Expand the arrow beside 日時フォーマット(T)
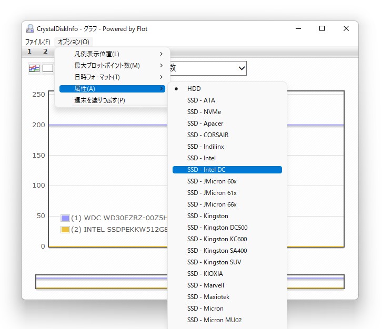Screen dimensions: 382x329 click(161, 77)
